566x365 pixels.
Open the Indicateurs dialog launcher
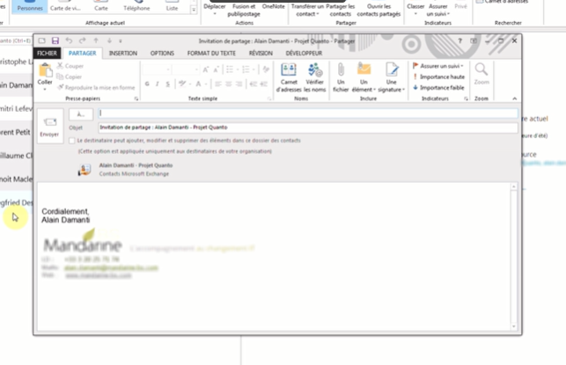click(x=466, y=99)
